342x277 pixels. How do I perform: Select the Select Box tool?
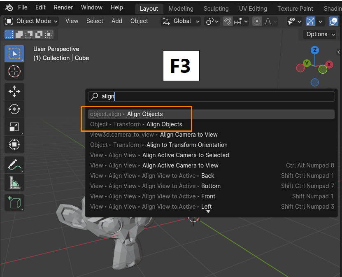(14, 54)
